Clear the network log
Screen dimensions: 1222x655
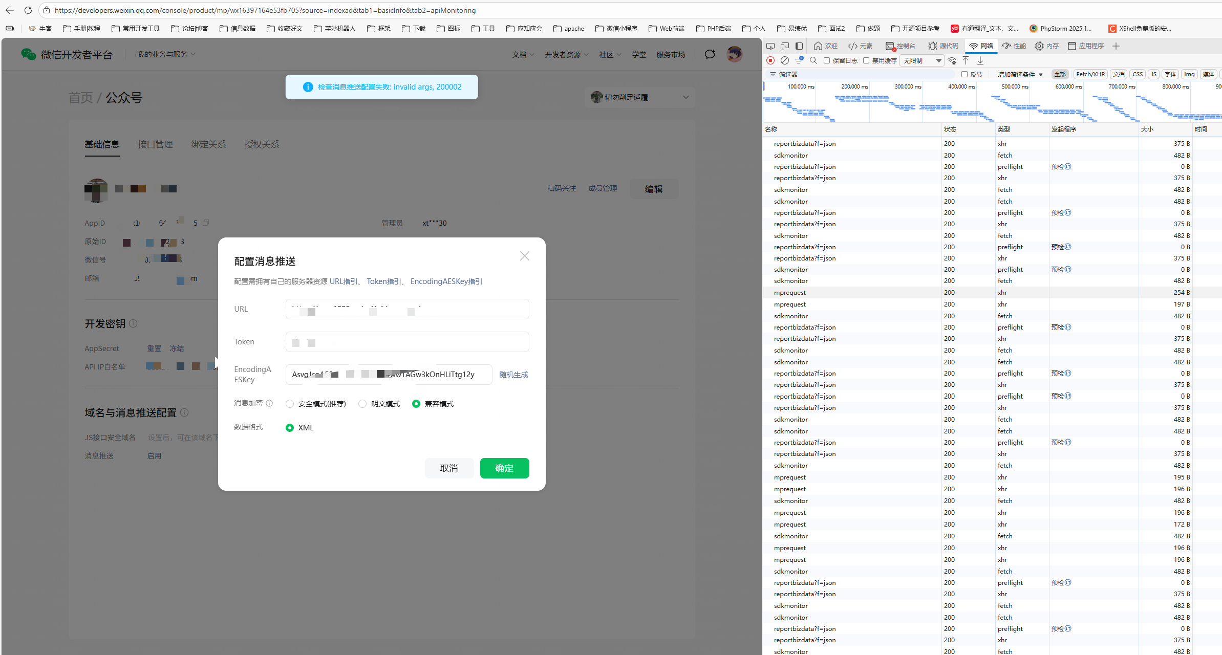pos(784,60)
